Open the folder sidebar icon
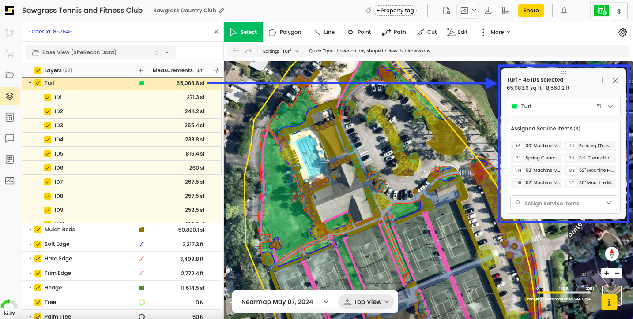 pyautogui.click(x=10, y=75)
